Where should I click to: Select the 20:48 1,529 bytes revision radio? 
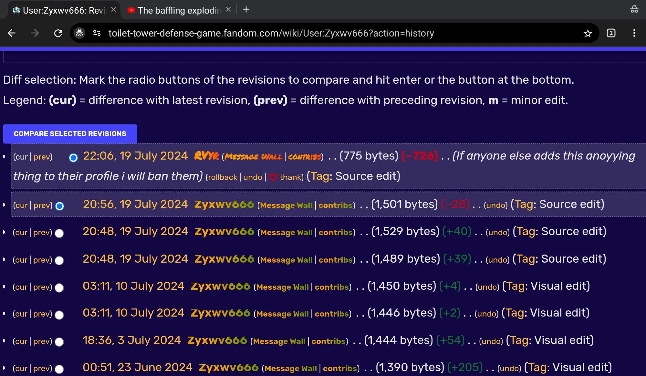point(59,233)
